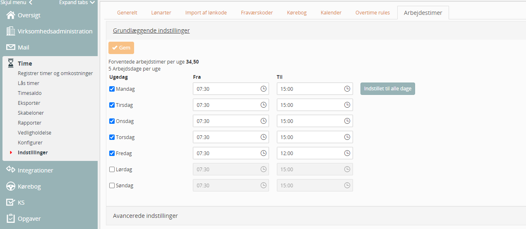Click Indstillet til alle dage button
Image resolution: width=526 pixels, height=229 pixels.
click(x=387, y=89)
